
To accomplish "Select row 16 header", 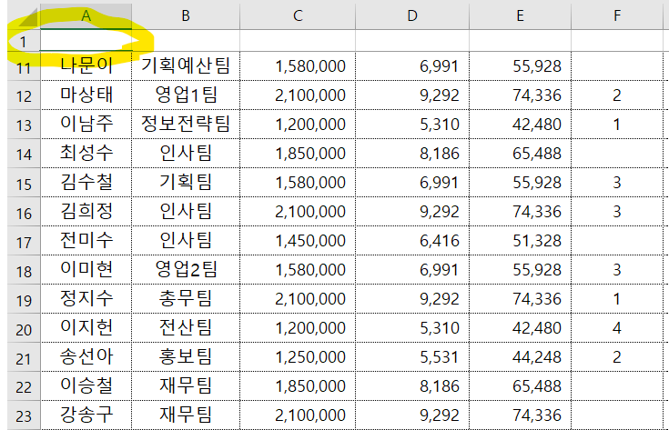I will coord(24,212).
